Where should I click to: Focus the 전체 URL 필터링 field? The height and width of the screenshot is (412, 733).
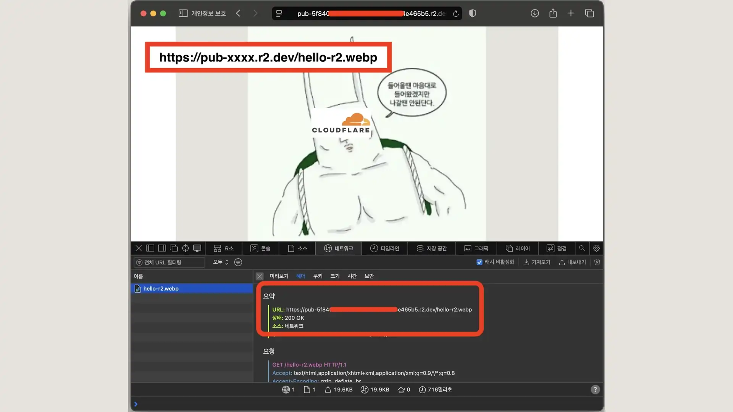[169, 262]
